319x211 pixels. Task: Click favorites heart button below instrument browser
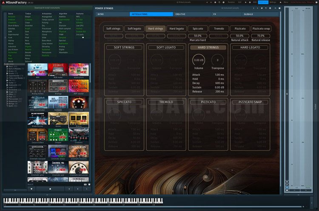(x=31, y=189)
